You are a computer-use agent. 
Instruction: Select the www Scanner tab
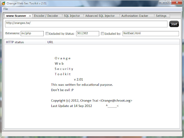[x=16, y=16]
